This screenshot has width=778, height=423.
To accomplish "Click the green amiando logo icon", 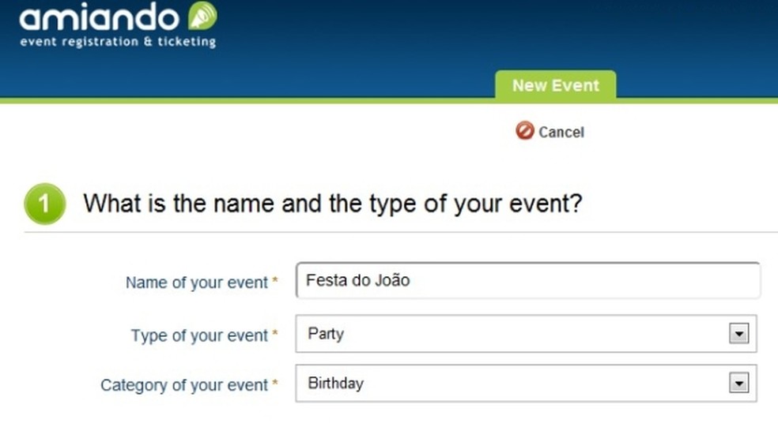I will point(202,16).
